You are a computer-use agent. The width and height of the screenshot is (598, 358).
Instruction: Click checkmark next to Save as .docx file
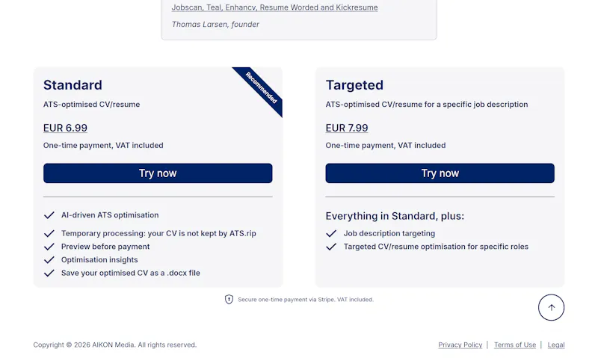click(49, 273)
